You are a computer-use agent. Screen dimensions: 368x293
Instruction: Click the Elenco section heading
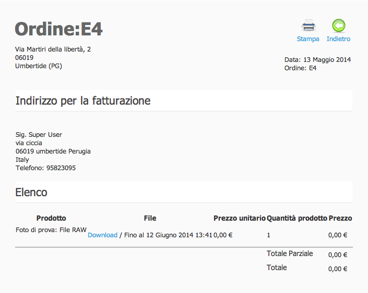click(x=31, y=193)
